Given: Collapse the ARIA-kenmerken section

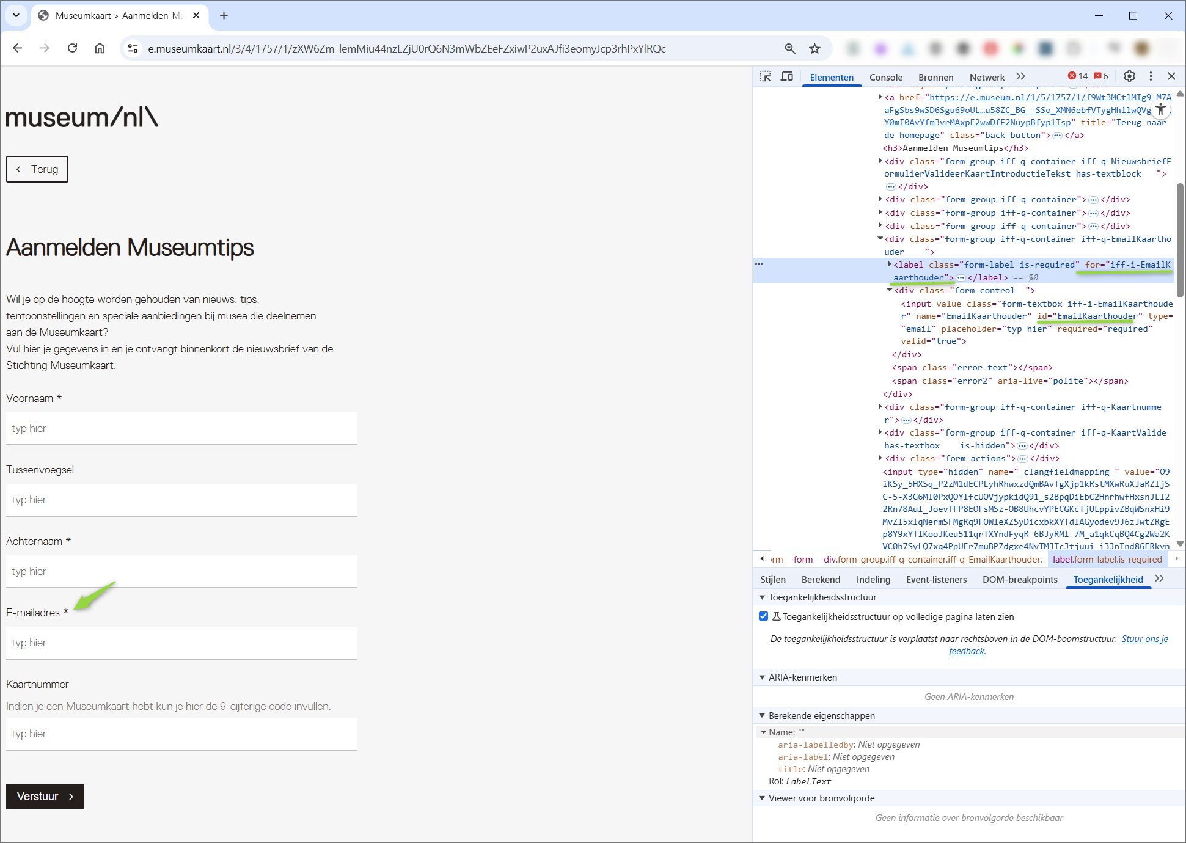Looking at the screenshot, I should (x=762, y=677).
